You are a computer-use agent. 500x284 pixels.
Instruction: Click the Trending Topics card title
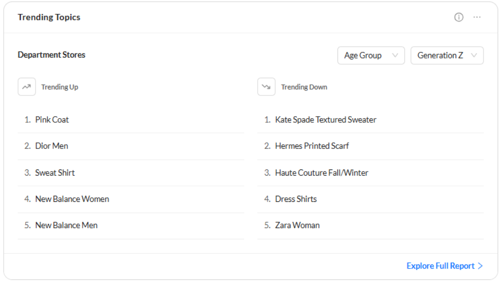49,17
